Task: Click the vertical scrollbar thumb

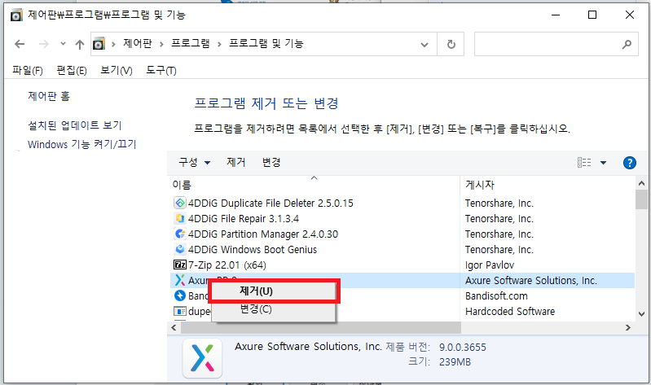Action: point(641,199)
